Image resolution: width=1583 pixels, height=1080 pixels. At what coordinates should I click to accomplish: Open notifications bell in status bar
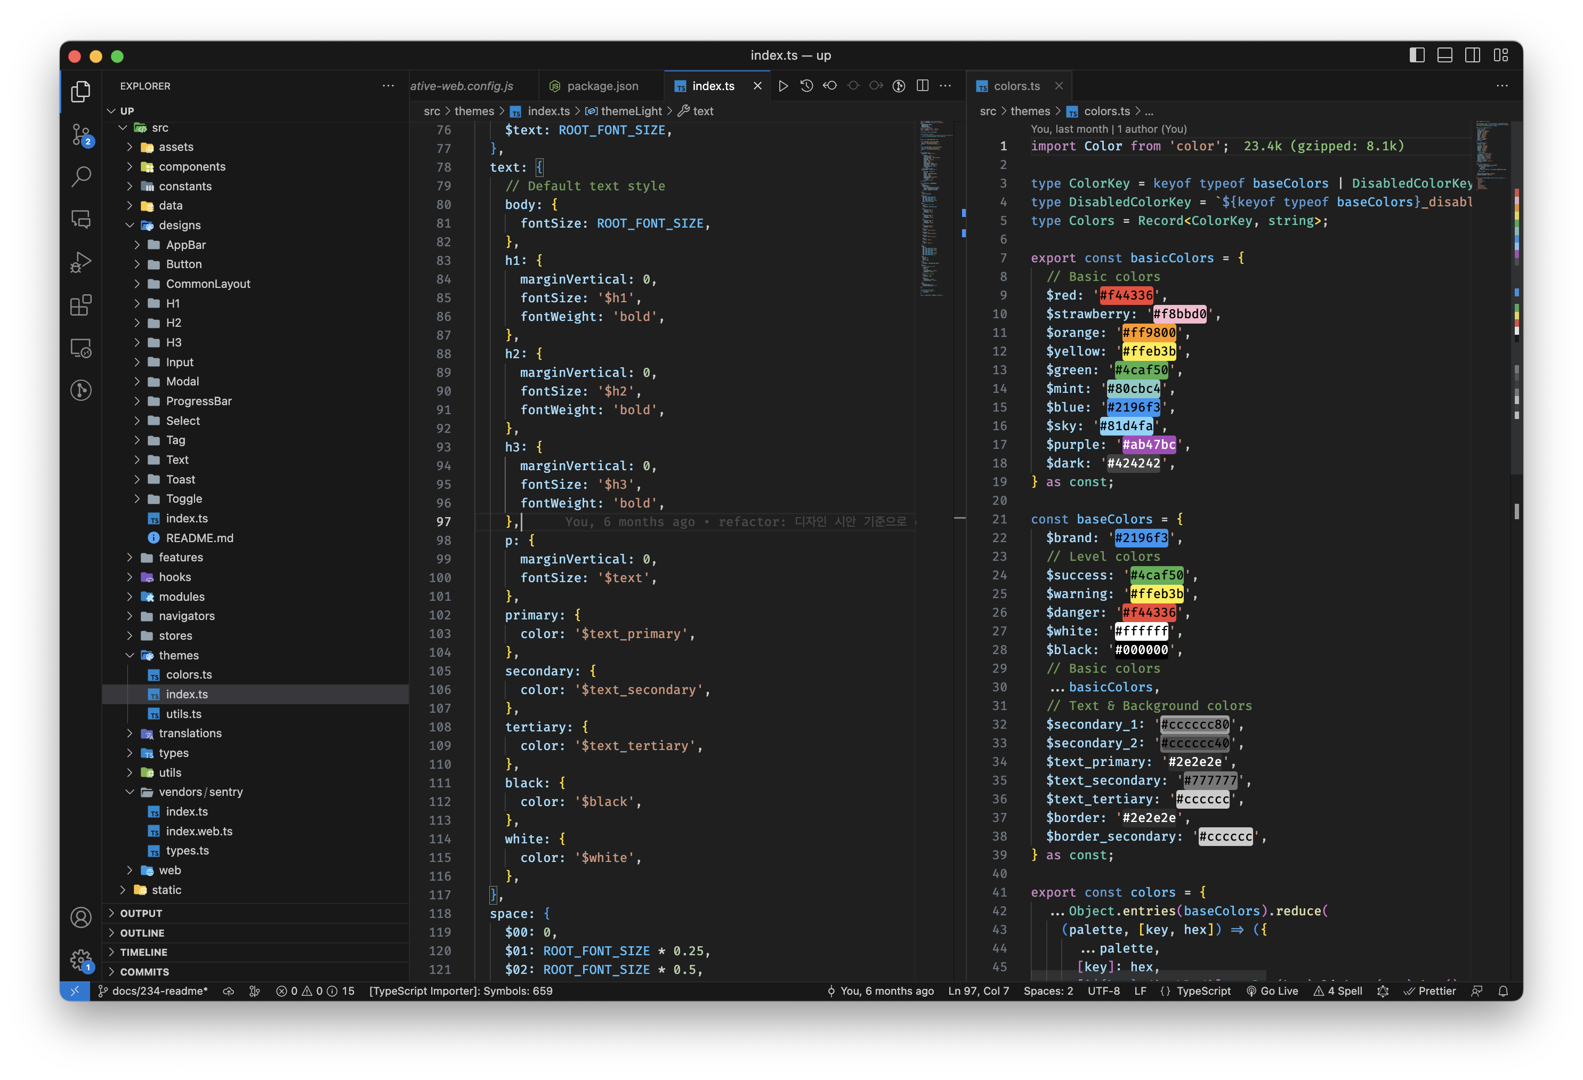[x=1503, y=992]
